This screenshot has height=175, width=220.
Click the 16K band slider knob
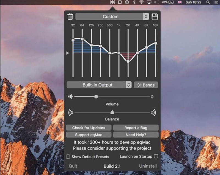point(156,43)
